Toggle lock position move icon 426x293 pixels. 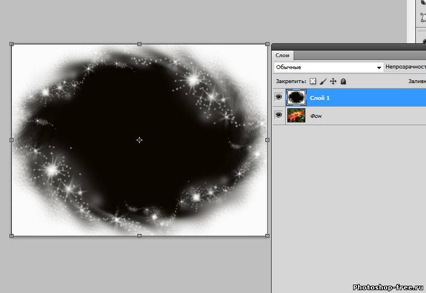(333, 81)
